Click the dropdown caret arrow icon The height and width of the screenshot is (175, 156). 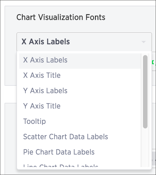(x=144, y=42)
